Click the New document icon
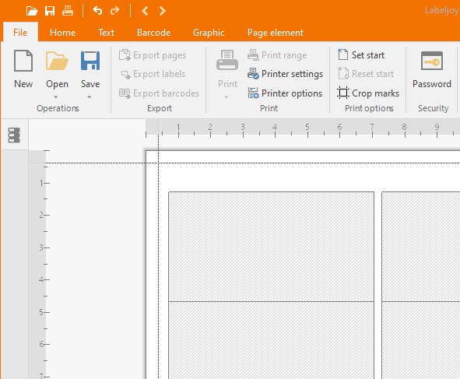The width and height of the screenshot is (460, 379). [x=23, y=61]
